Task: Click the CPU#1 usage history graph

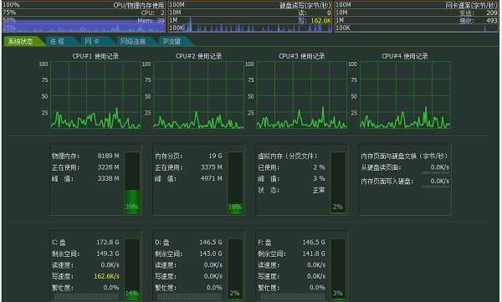Action: [95, 95]
